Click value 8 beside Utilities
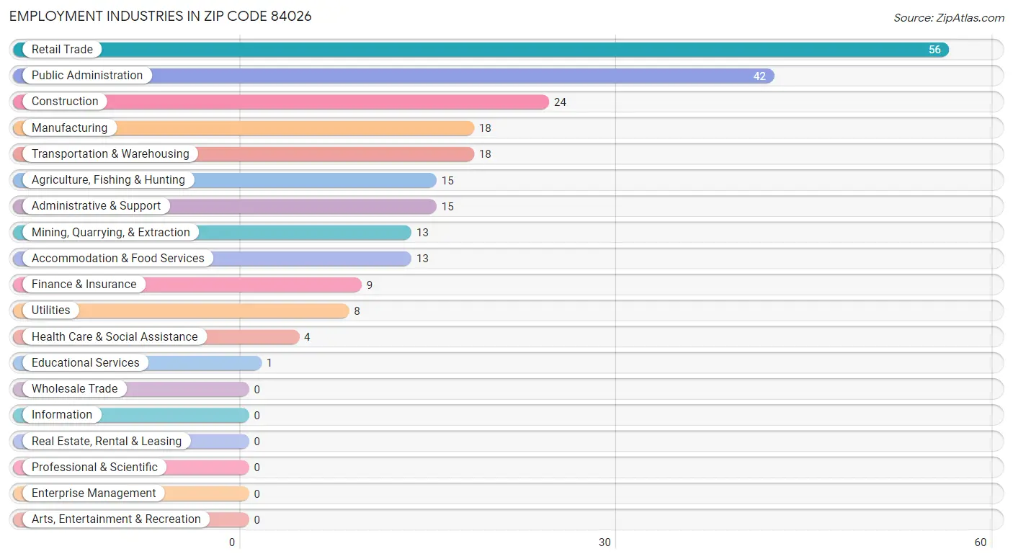The width and height of the screenshot is (1013, 559). pyautogui.click(x=357, y=311)
